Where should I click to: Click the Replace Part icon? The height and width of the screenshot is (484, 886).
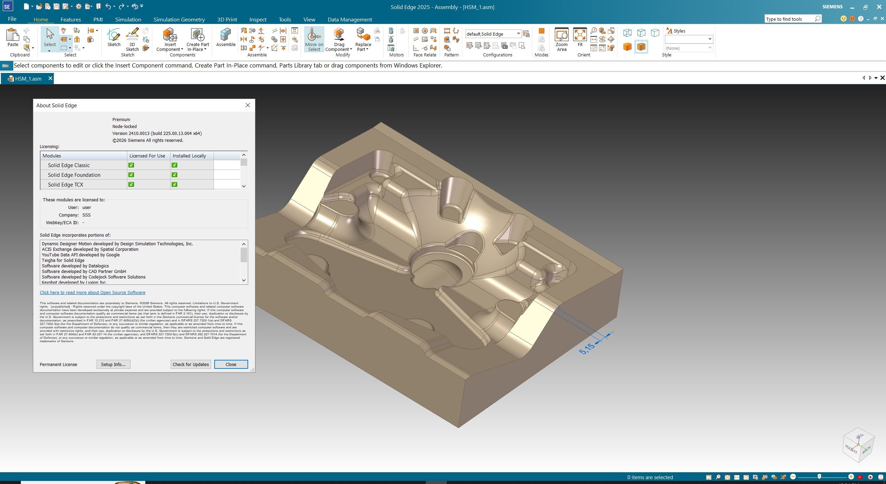pyautogui.click(x=363, y=35)
